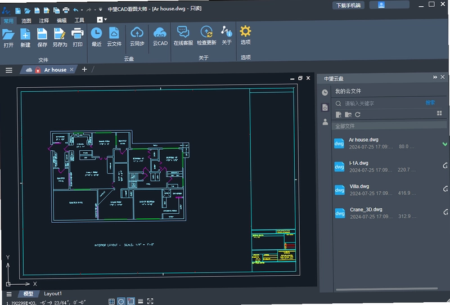
Task: Click the Undo arrow in title bar
Action: [x=76, y=10]
